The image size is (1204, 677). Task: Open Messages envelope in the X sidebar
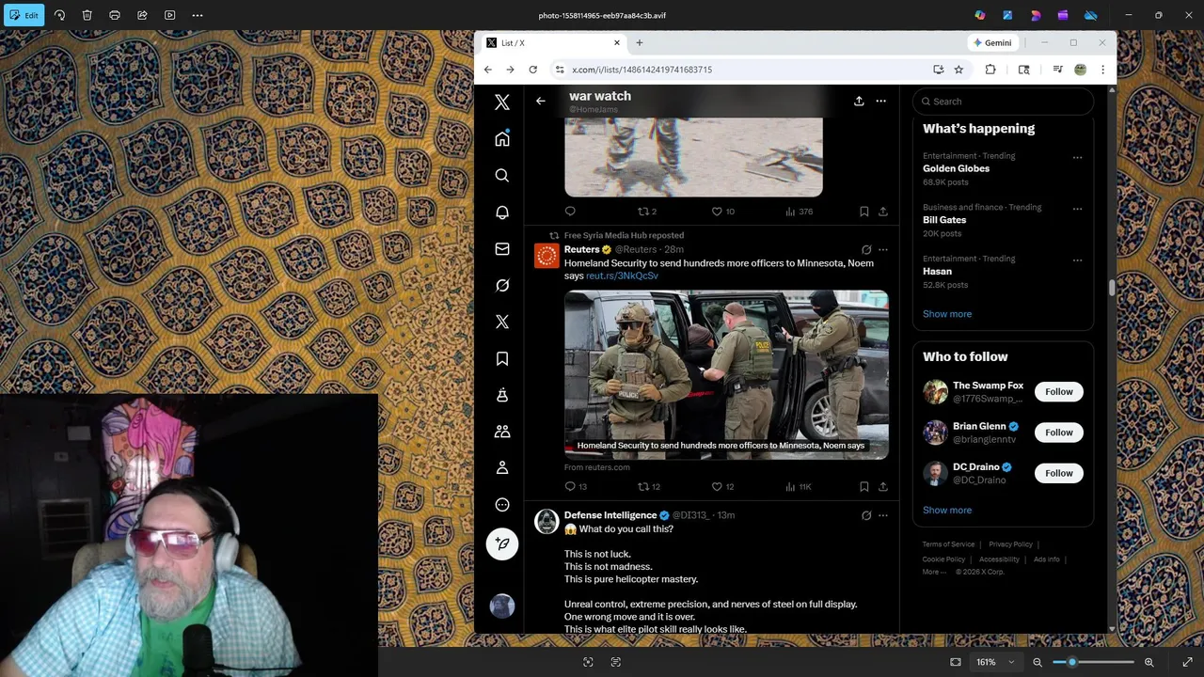[502, 249]
